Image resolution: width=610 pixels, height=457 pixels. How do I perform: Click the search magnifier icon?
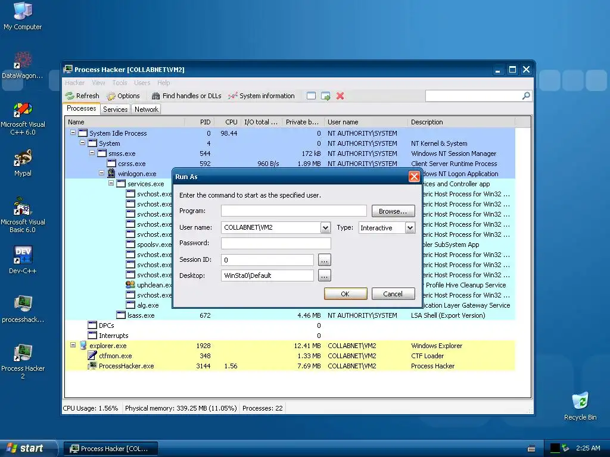click(525, 96)
